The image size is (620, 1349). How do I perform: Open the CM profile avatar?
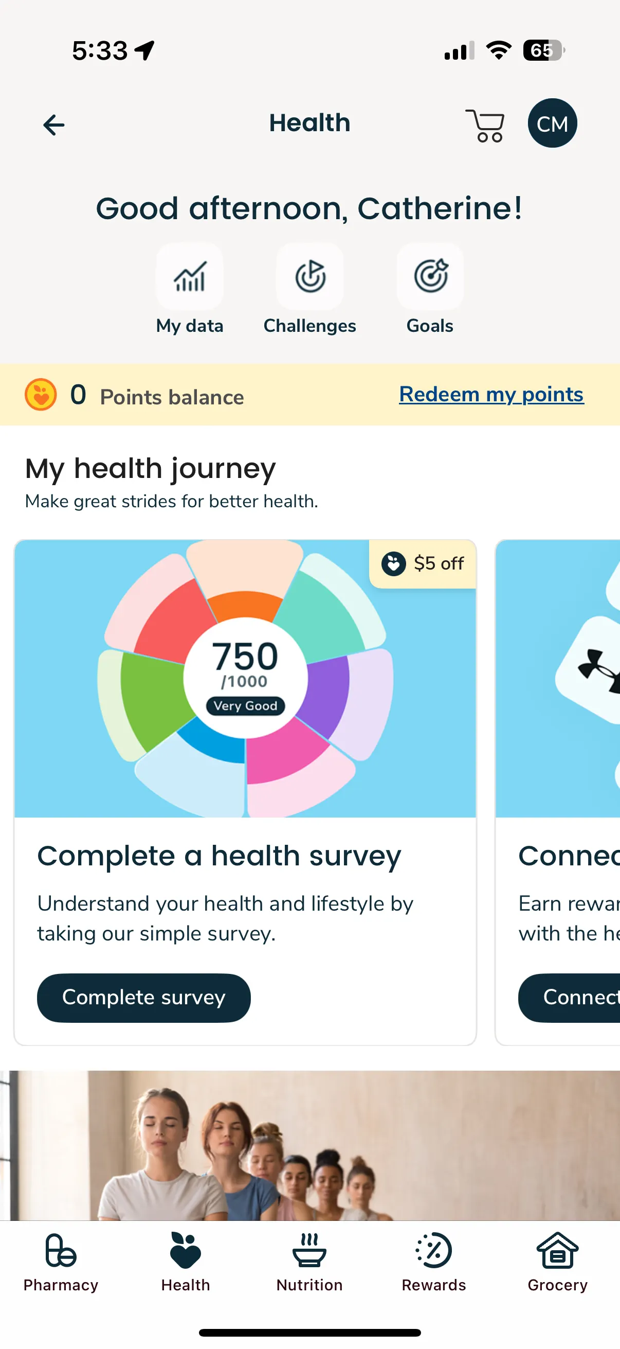tap(552, 123)
